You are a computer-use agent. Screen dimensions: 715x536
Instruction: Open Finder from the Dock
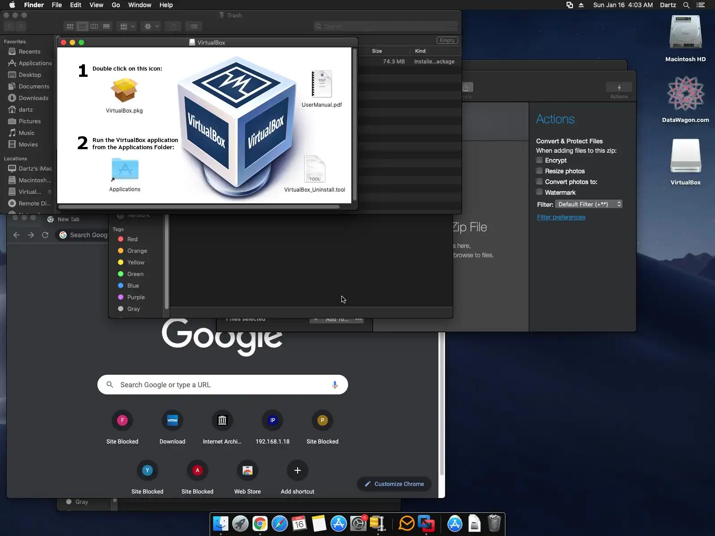[221, 523]
